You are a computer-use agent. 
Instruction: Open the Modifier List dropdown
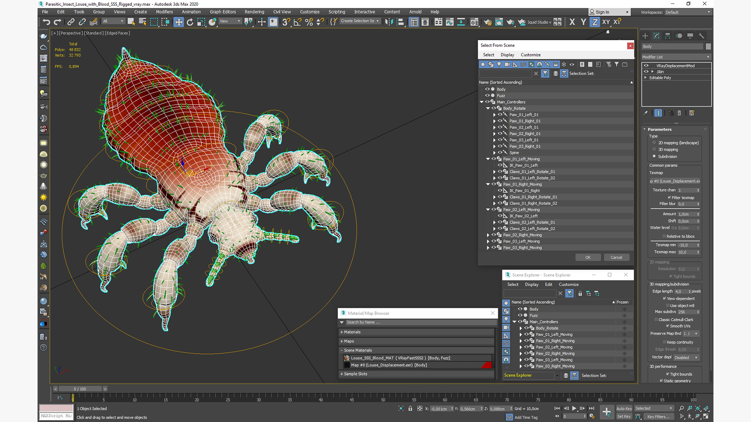676,57
